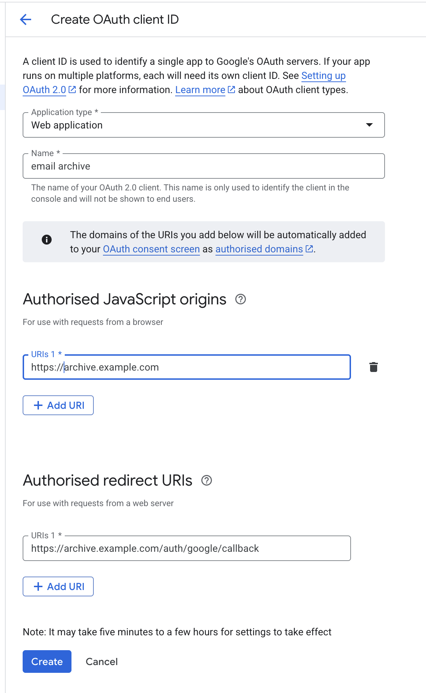Follow the OAuth consent screen link
This screenshot has width=426, height=693.
point(151,249)
